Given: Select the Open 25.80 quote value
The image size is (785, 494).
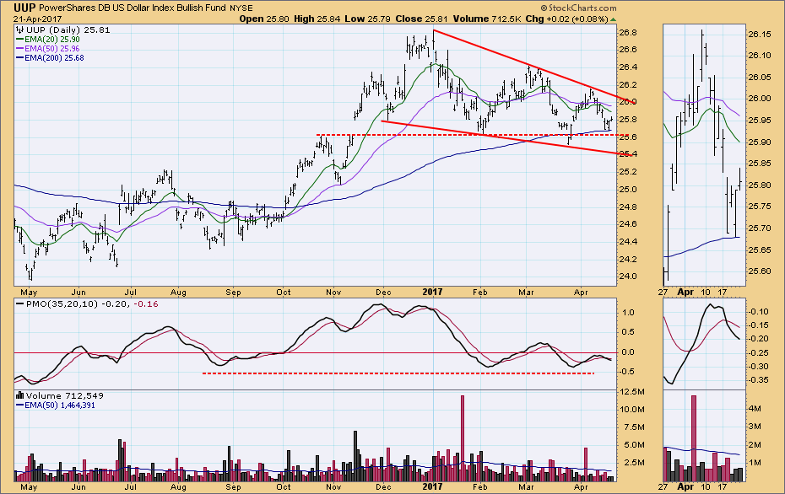Looking at the screenshot, I should [x=264, y=19].
